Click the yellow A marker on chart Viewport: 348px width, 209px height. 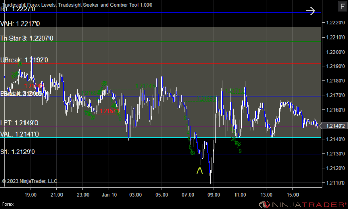click(200, 170)
